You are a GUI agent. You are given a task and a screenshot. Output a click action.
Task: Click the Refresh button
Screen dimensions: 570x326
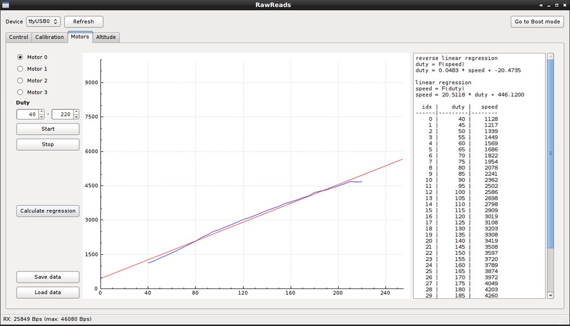point(84,22)
